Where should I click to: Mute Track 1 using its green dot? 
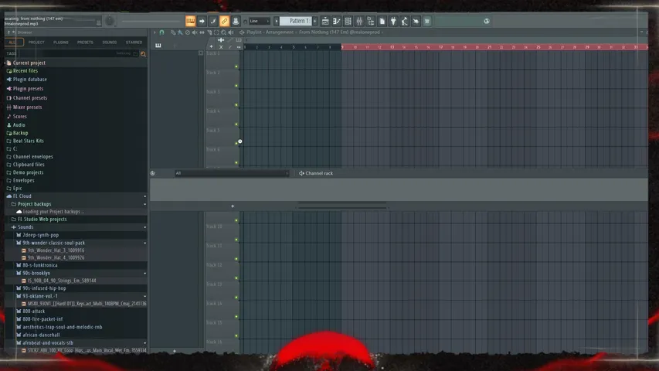point(236,66)
